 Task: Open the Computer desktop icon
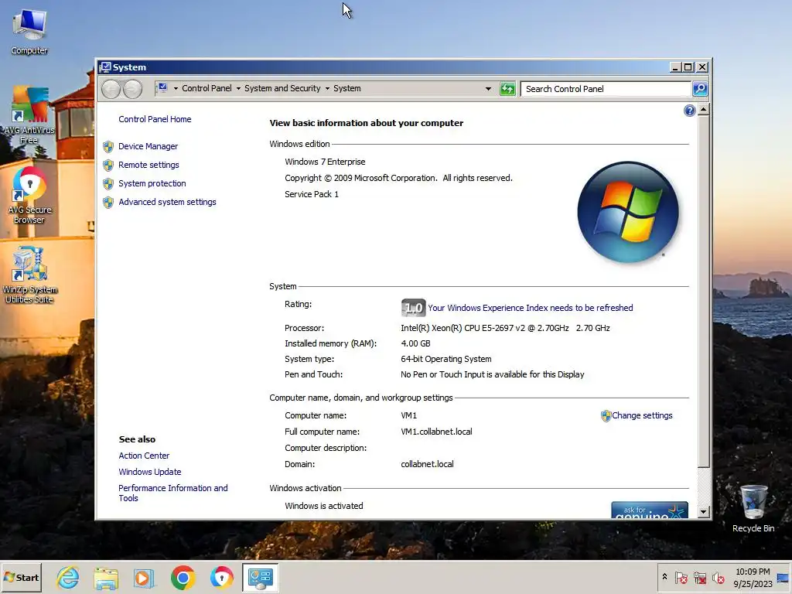pyautogui.click(x=29, y=31)
